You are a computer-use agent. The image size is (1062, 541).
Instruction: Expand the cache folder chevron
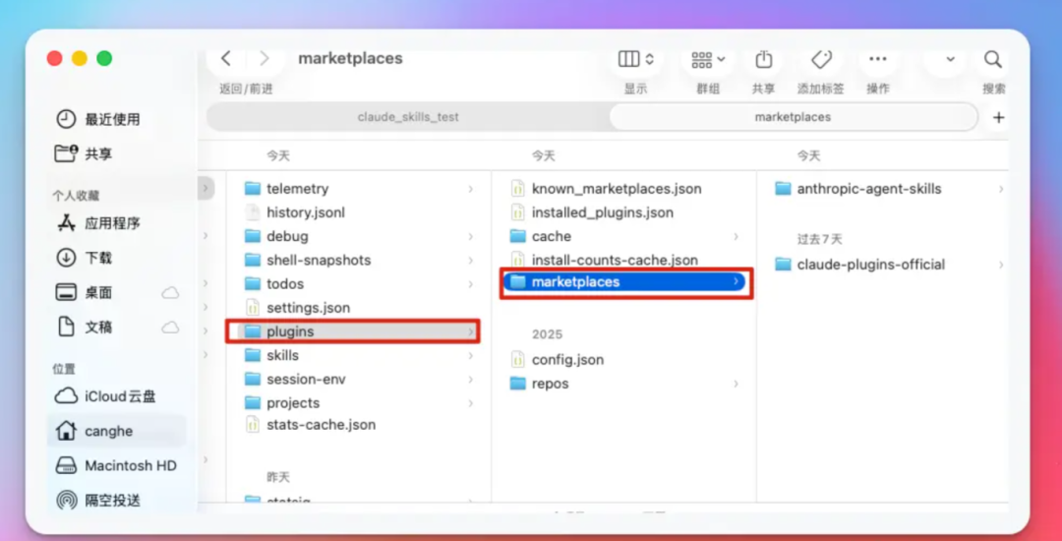click(736, 236)
